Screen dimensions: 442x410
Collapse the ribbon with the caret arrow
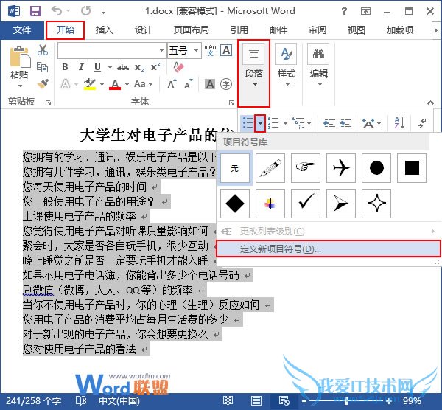[x=430, y=102]
